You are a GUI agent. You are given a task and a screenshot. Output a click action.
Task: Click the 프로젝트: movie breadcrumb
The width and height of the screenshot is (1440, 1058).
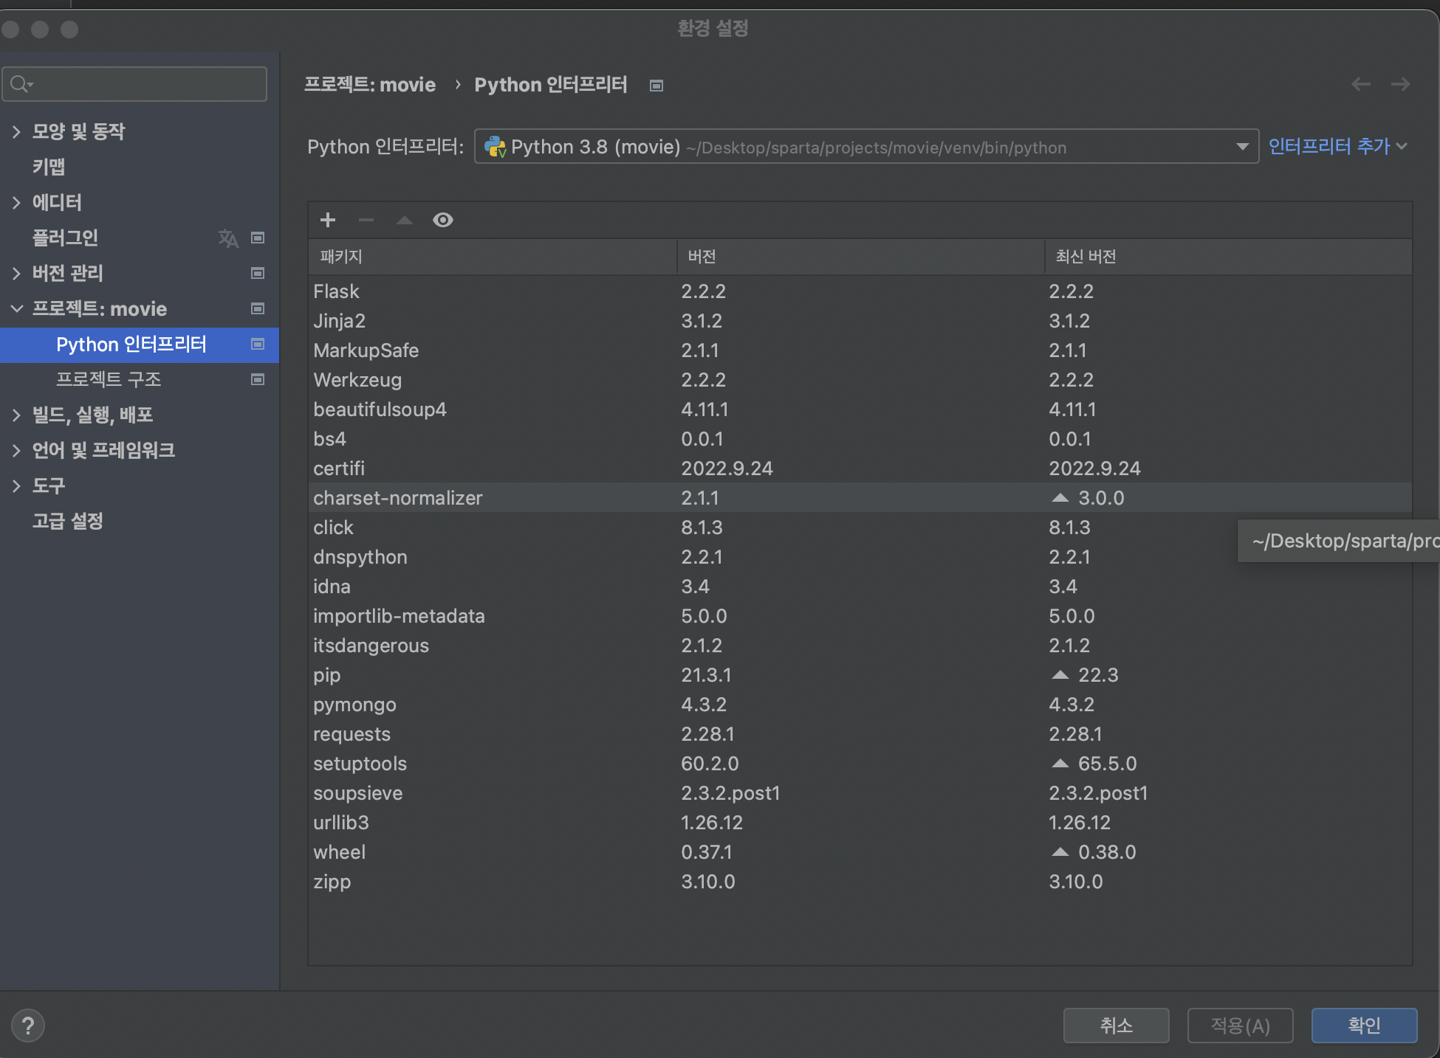(370, 85)
